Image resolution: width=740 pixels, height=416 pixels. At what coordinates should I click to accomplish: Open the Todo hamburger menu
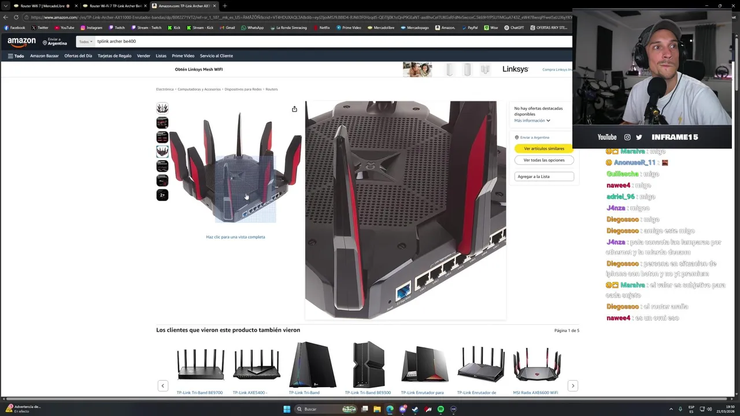(16, 56)
